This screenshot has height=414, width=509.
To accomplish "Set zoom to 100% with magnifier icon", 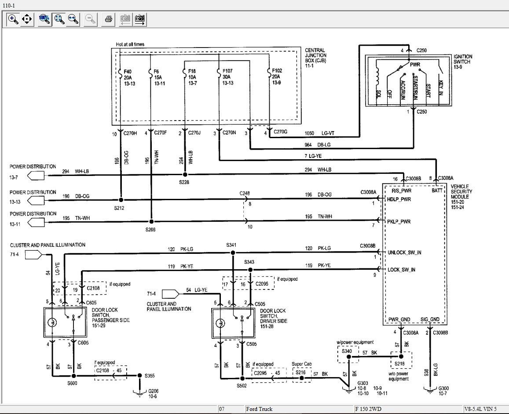I will 44,19.
